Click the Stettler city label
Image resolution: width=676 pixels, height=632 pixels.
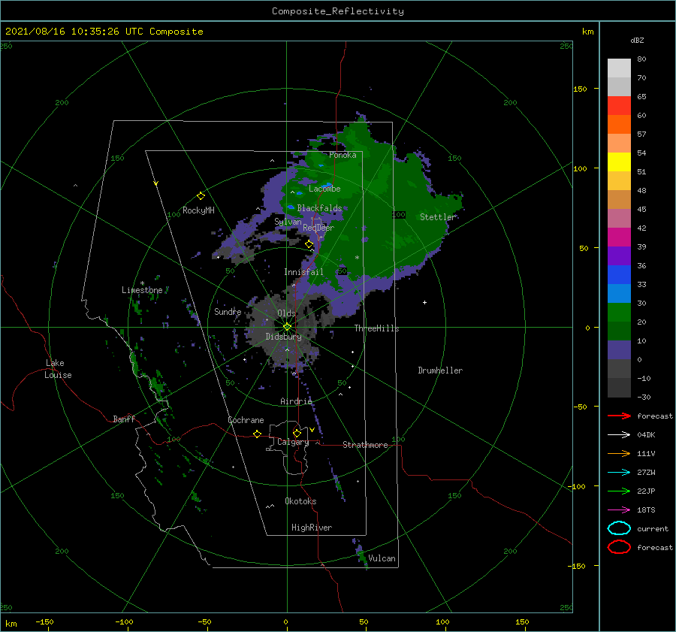[x=438, y=217]
